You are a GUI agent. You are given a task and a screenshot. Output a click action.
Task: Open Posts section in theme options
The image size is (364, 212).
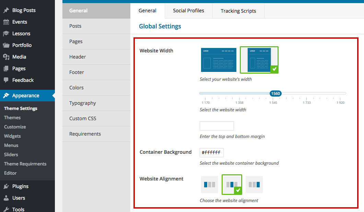[x=96, y=26]
